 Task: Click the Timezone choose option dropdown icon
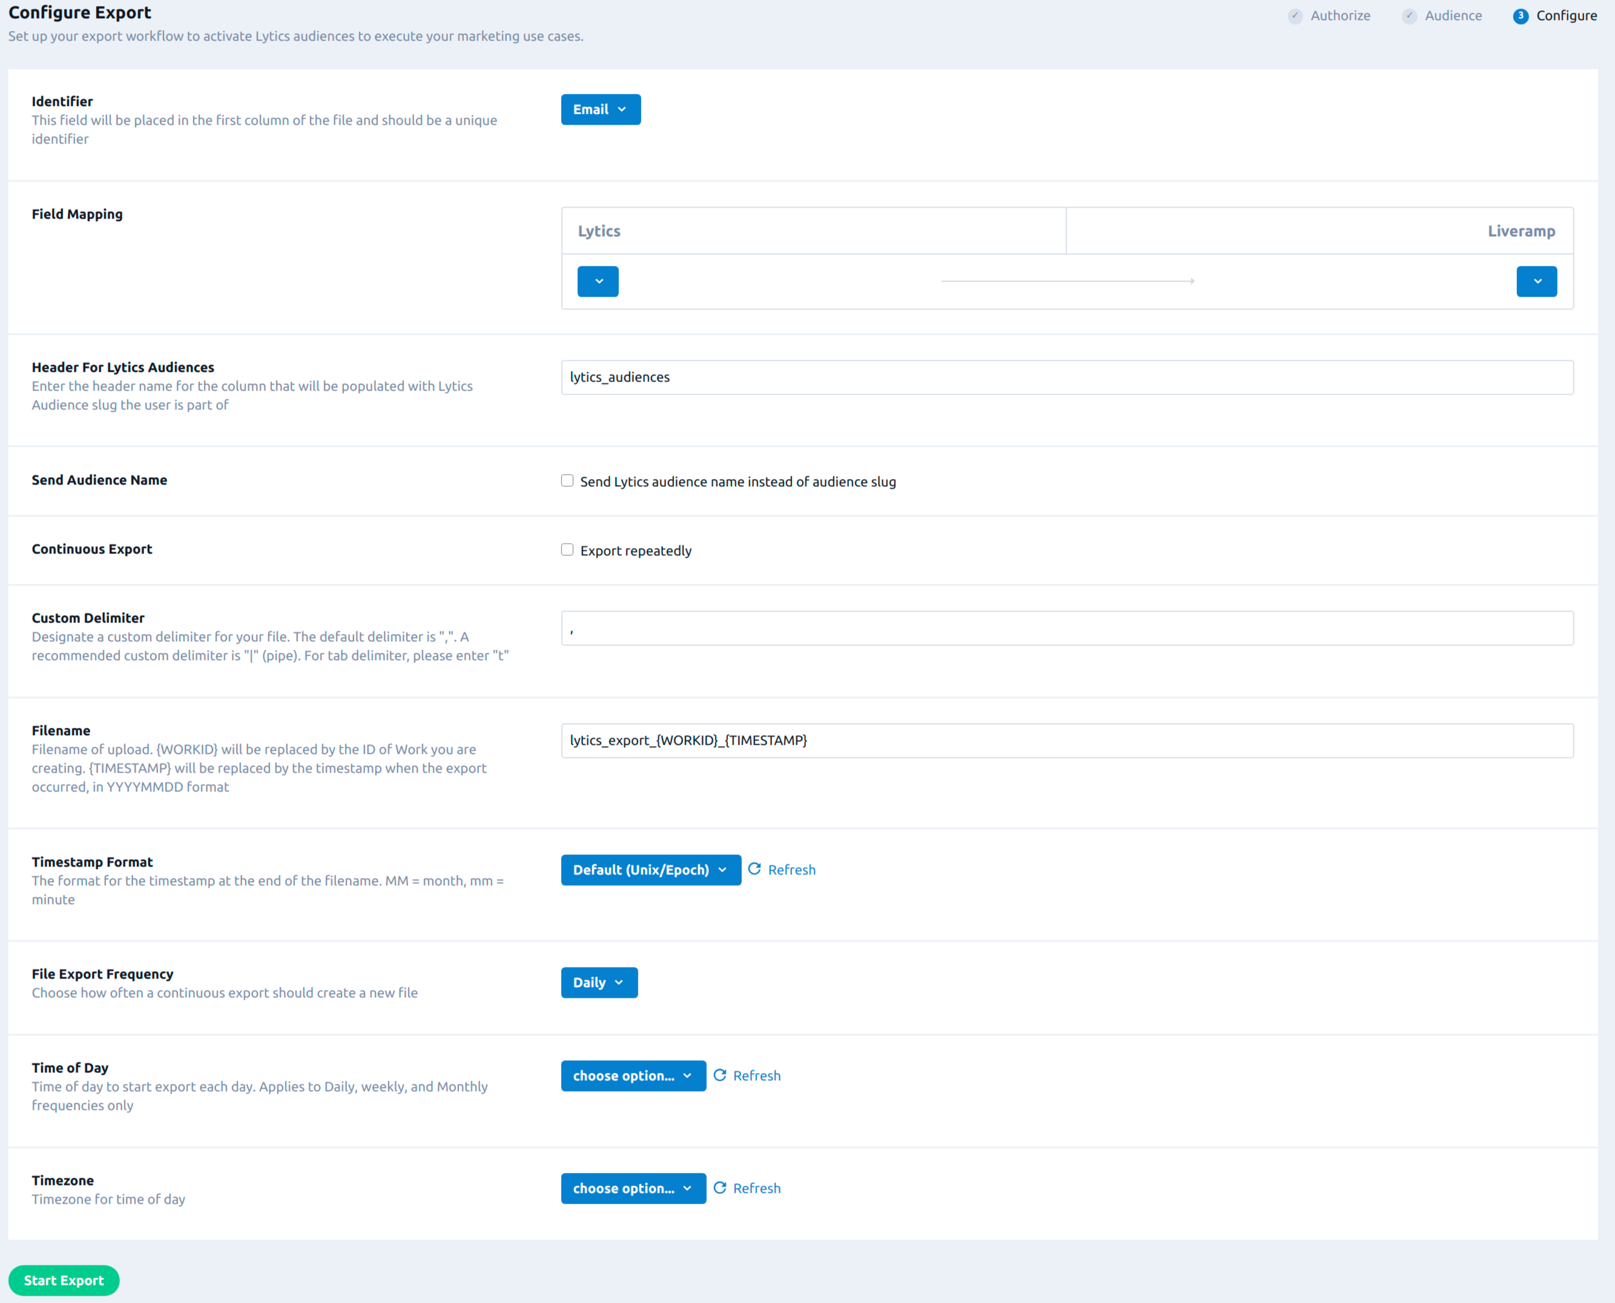pos(687,1189)
